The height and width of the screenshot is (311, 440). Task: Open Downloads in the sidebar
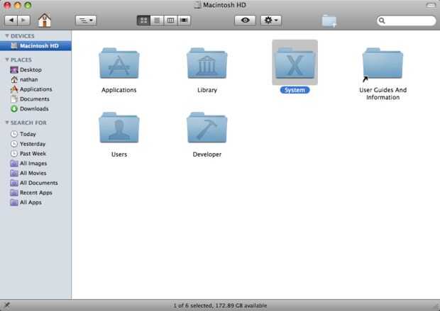click(x=35, y=108)
